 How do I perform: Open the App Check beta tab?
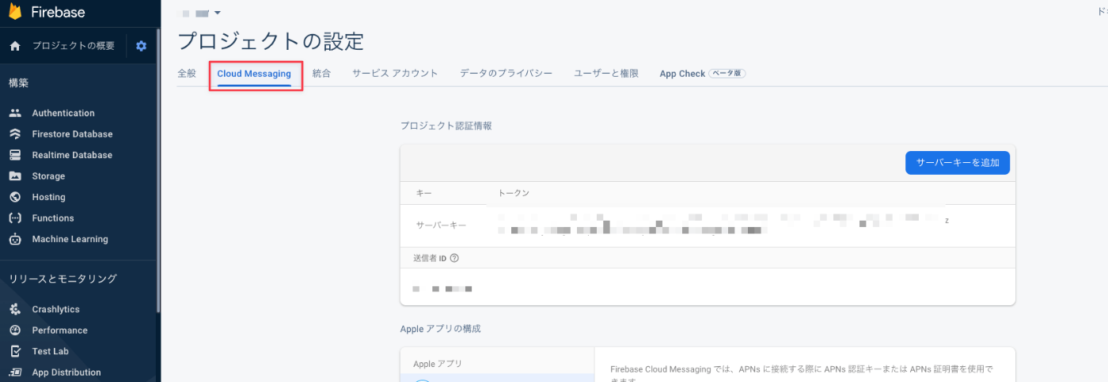[x=703, y=74]
